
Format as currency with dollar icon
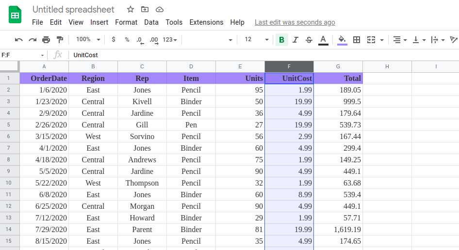point(114,39)
